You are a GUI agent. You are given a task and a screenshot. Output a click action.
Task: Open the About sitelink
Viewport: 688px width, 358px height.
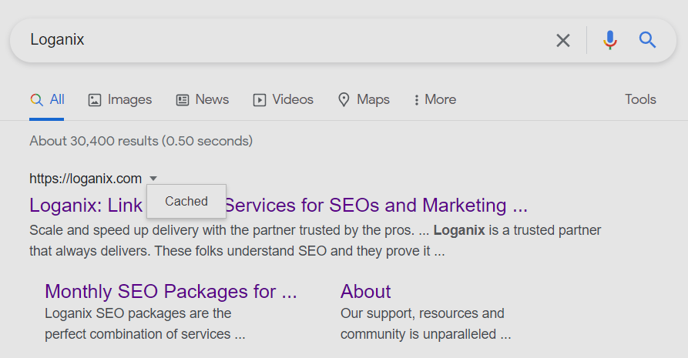coord(365,291)
